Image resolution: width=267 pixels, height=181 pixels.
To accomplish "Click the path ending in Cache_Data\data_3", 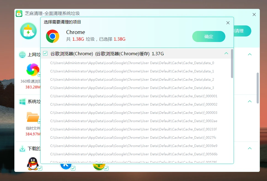I will click(132, 88).
